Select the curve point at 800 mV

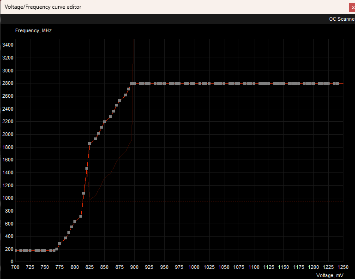(75, 221)
